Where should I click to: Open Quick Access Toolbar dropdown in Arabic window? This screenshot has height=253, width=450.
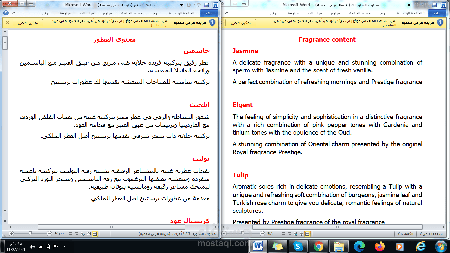pyautogui.click(x=181, y=5)
